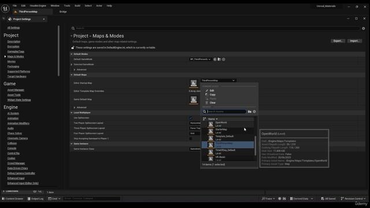Open the Editor Startup Map dropdown
This screenshot has width=370, height=208.
[219, 81]
